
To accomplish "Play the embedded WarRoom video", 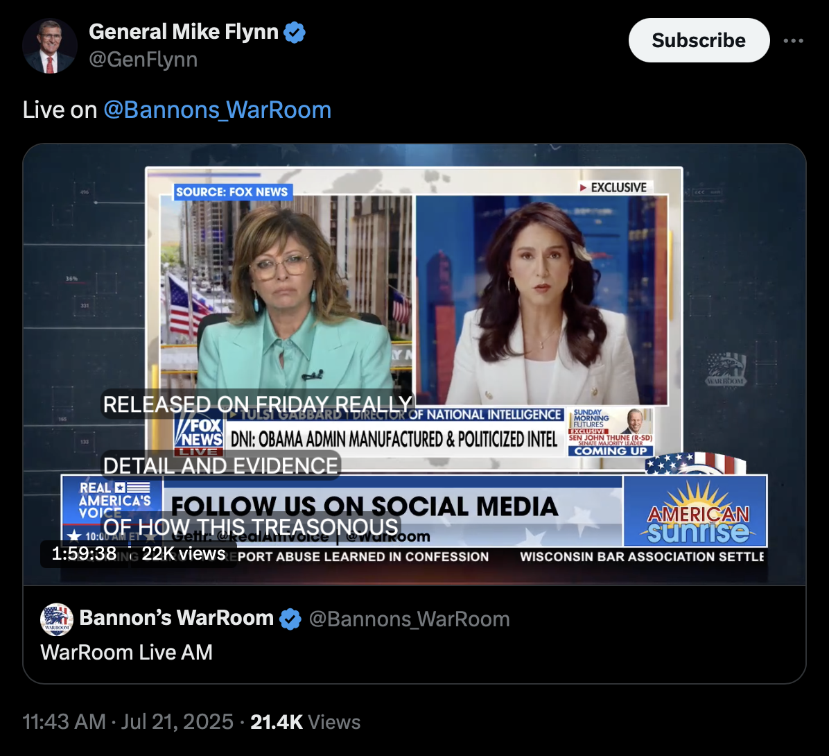I will [x=414, y=364].
